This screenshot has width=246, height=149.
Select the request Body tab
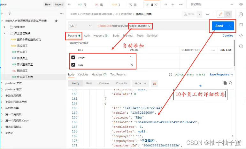[116, 36]
